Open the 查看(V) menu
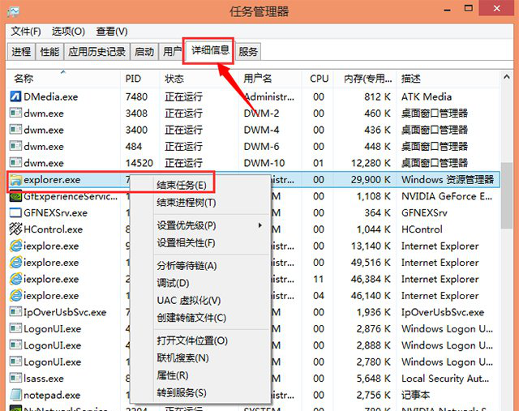The height and width of the screenshot is (411, 519). (x=112, y=32)
